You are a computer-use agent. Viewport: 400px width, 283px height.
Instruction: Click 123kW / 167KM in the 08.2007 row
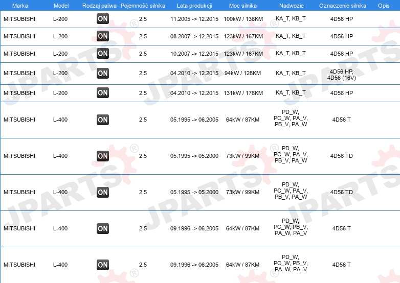[x=243, y=36]
